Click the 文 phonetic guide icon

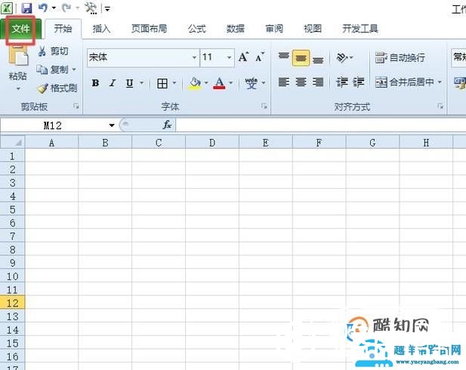(x=252, y=83)
